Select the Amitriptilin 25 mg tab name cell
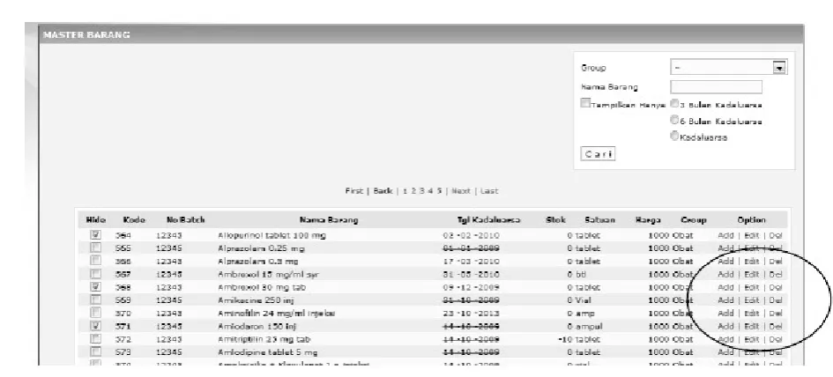Image resolution: width=833 pixels, height=377 pixels. (264, 339)
